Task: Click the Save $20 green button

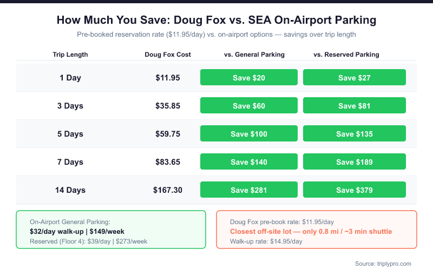Action: point(249,78)
